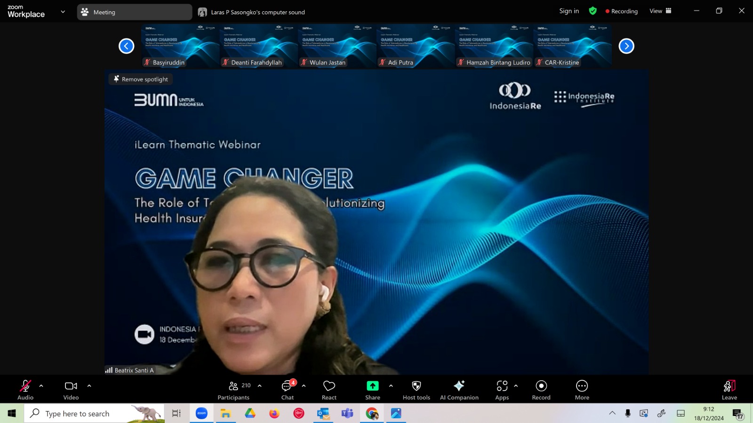Click the microphone tray icon
Screen dimensions: 753x423
pos(628,413)
